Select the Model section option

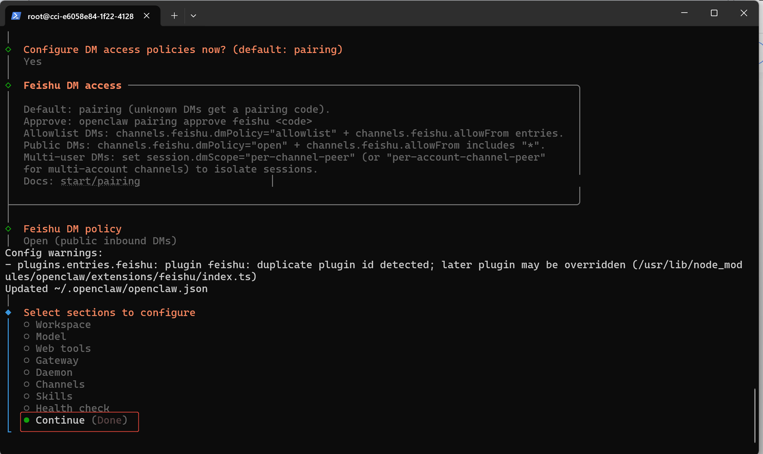pos(45,337)
